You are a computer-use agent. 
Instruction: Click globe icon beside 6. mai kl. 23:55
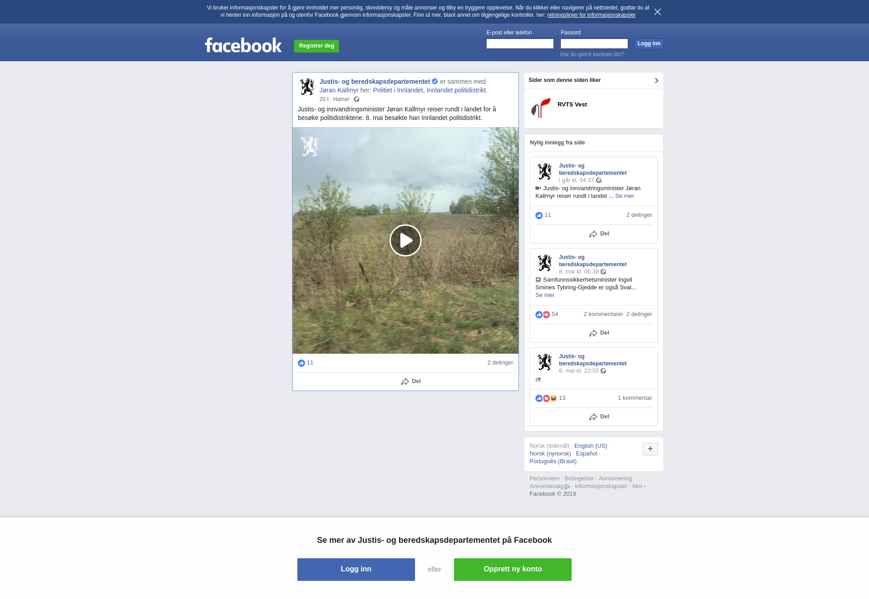tap(603, 371)
